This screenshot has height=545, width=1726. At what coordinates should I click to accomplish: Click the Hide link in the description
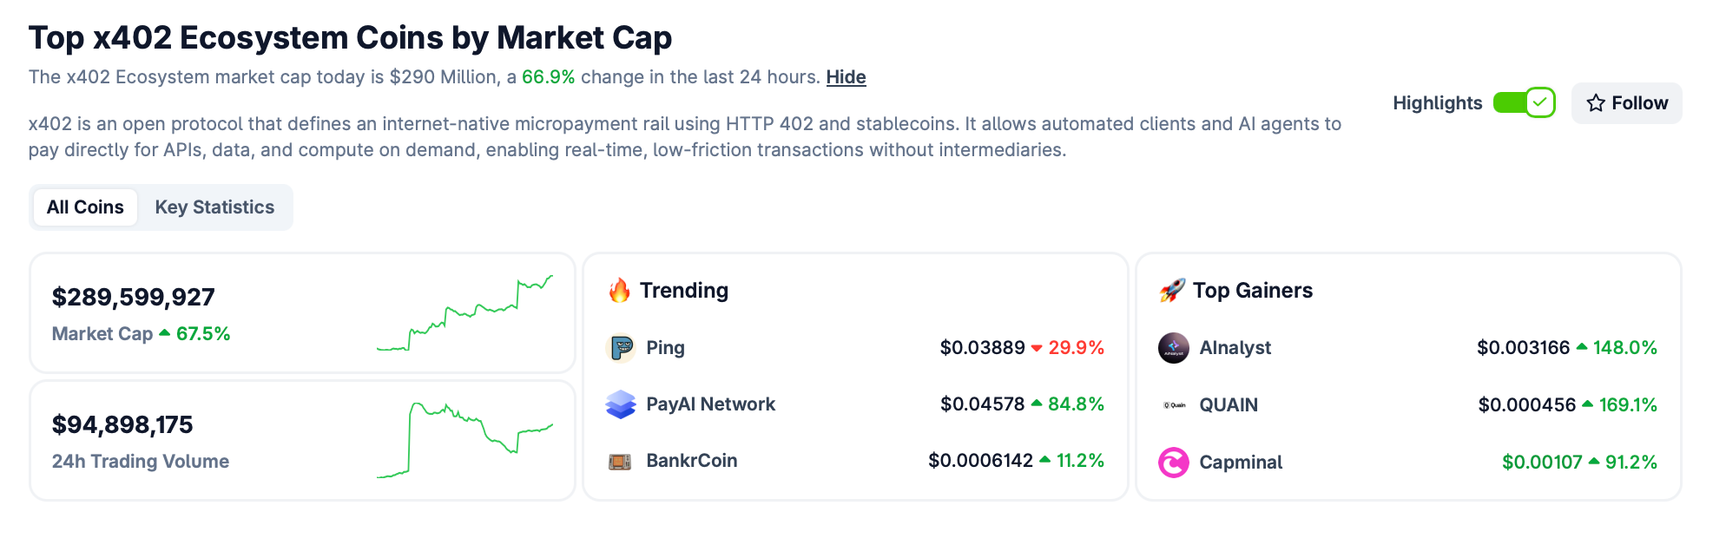coord(845,76)
